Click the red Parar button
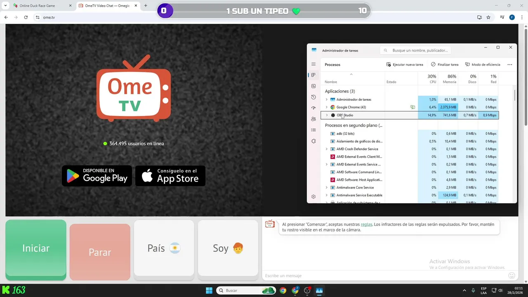Viewport: 528px width, 297px height. (100, 252)
